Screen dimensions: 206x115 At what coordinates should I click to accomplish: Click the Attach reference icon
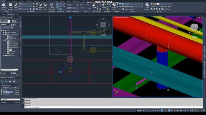[x=2, y=81]
